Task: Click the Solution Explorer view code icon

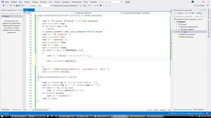Action: (x=196, y=13)
